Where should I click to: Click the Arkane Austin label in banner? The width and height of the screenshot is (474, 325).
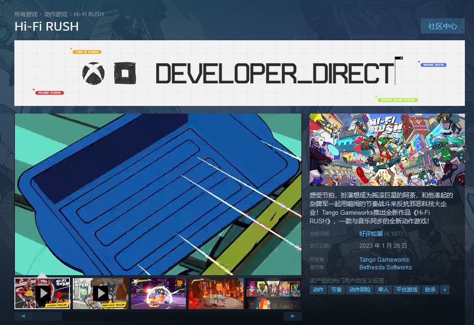coord(433,65)
